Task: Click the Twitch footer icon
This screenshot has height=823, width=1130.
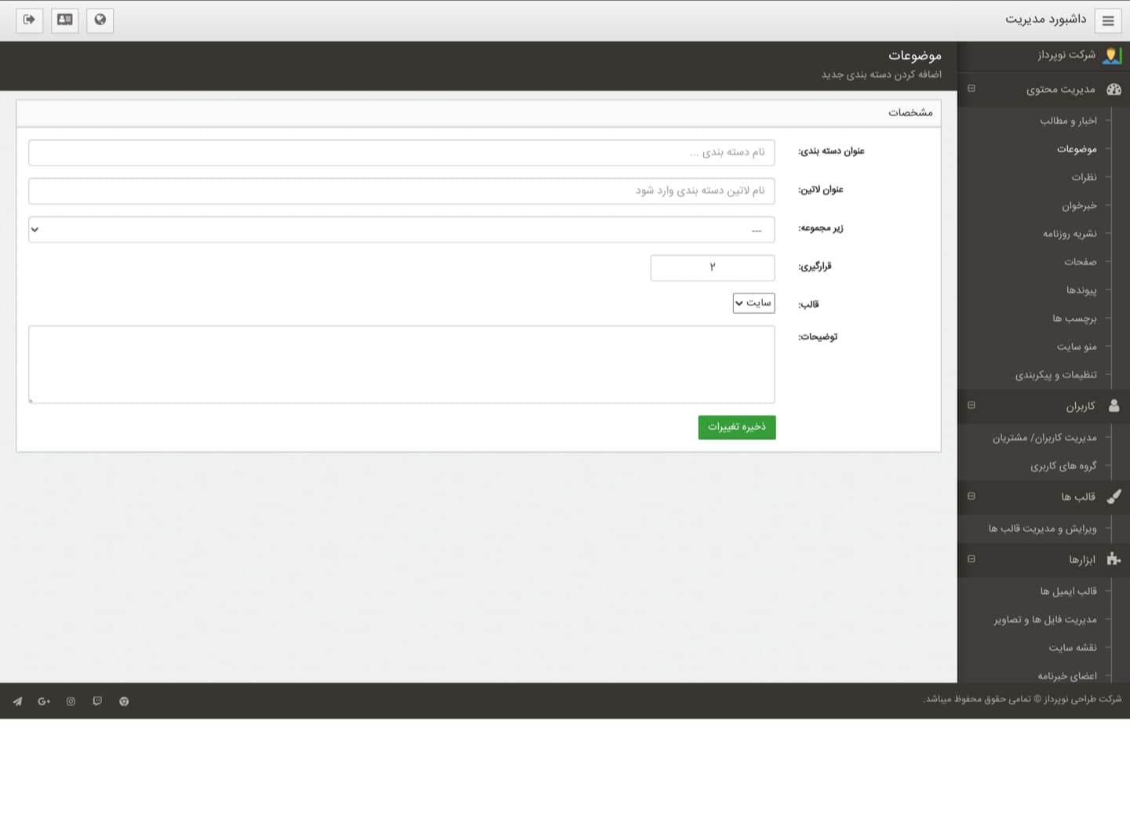Action: coord(97,701)
